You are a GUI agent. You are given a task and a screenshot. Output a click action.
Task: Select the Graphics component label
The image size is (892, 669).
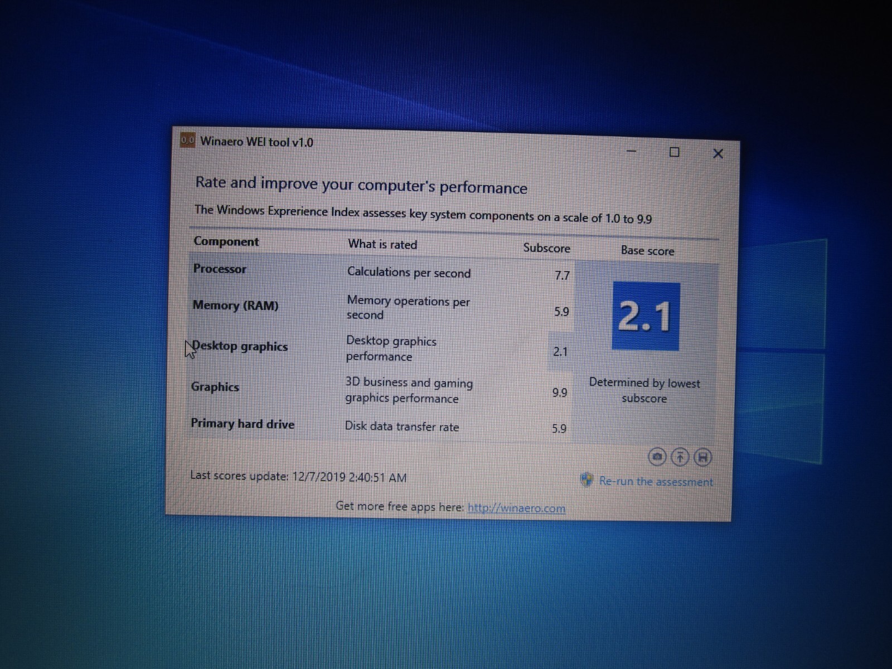pyautogui.click(x=215, y=387)
